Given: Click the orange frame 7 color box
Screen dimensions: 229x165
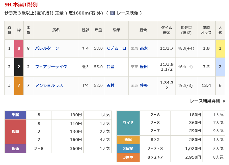Looking at the screenshot, I should [19, 85].
